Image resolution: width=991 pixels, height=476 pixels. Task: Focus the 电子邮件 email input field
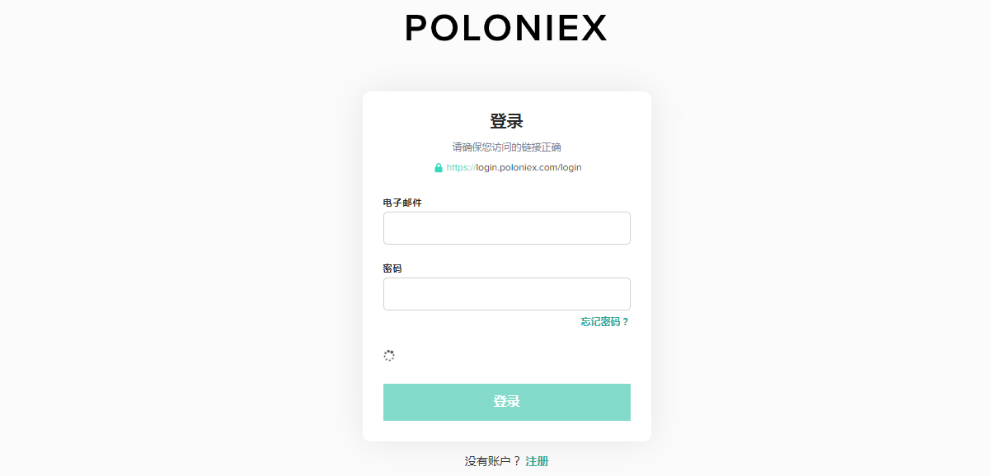tap(507, 228)
